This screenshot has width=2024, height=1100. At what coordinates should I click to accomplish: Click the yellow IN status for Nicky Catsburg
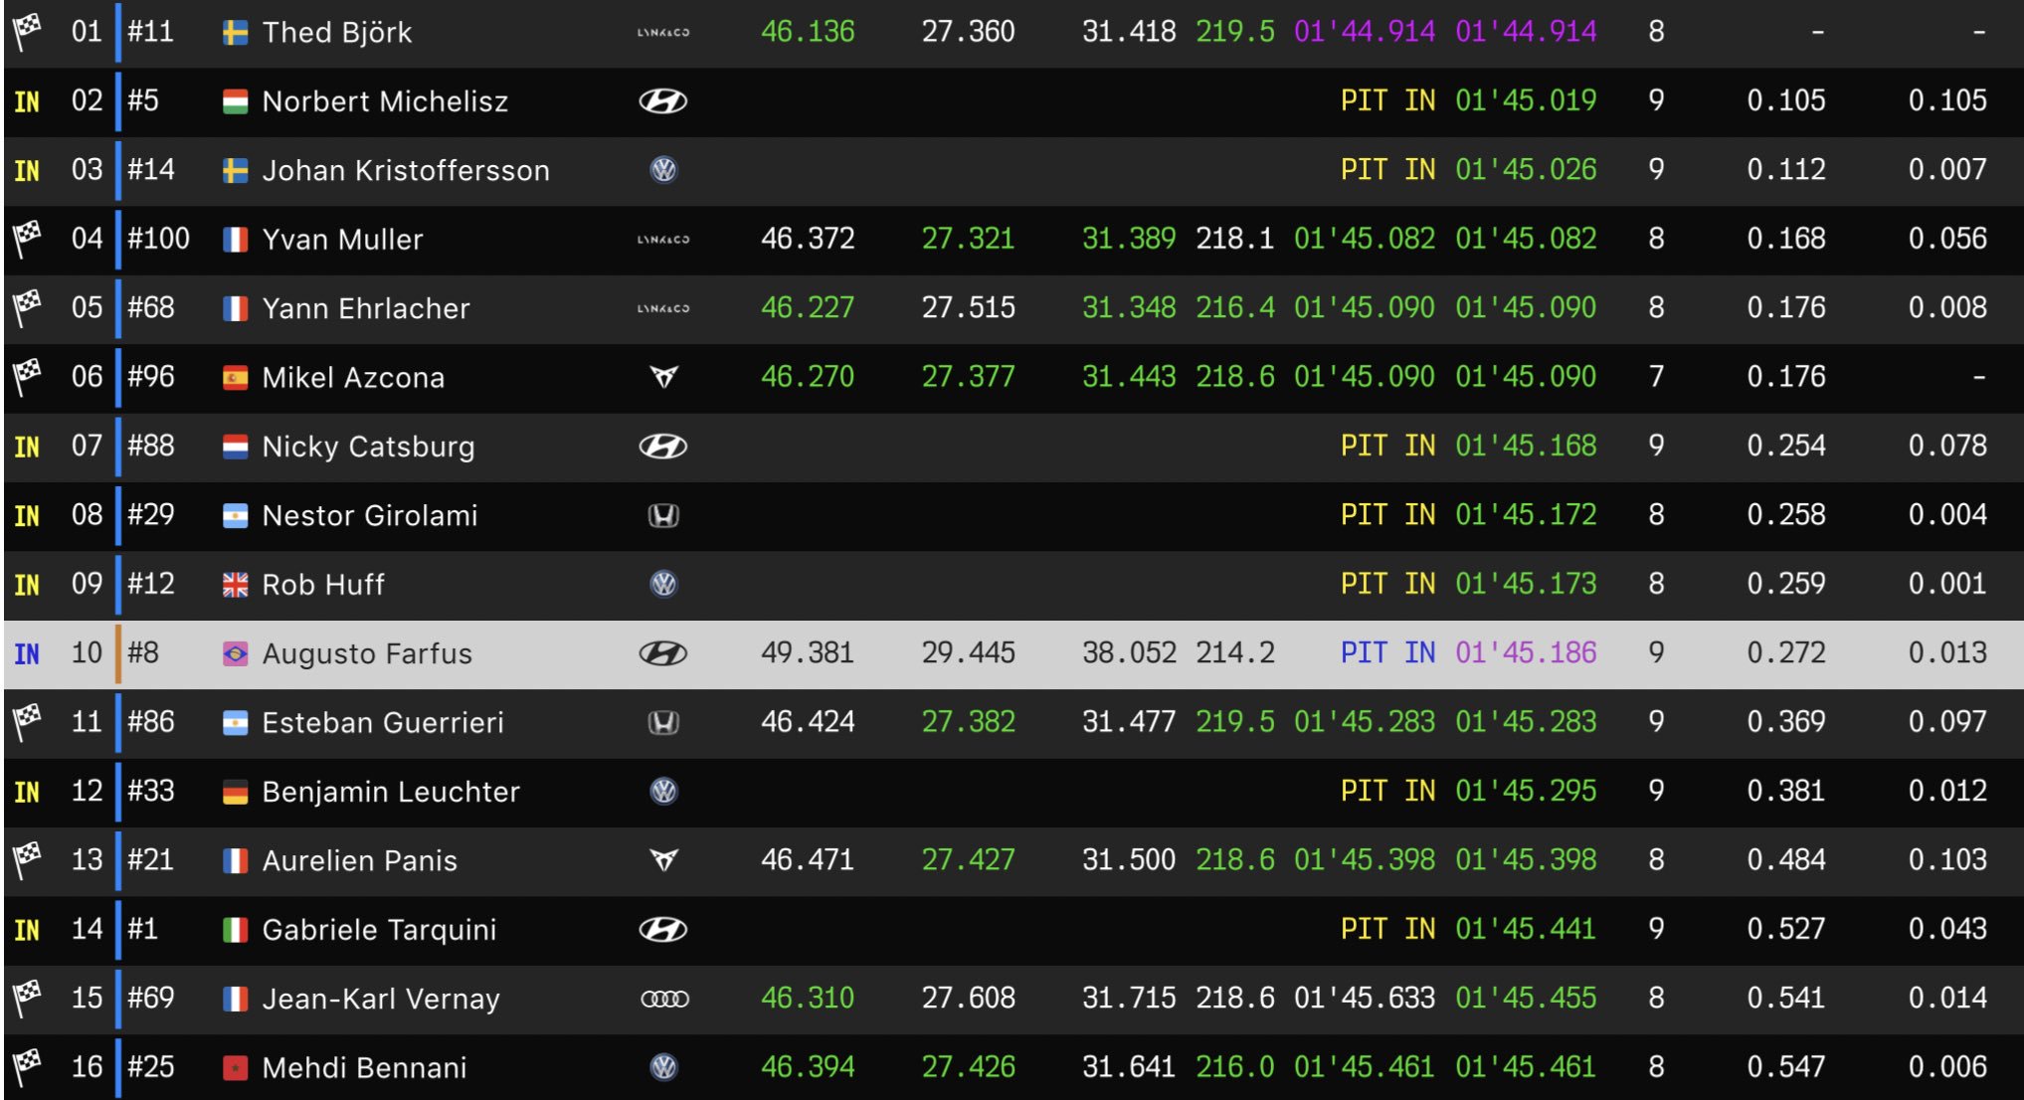tap(27, 448)
